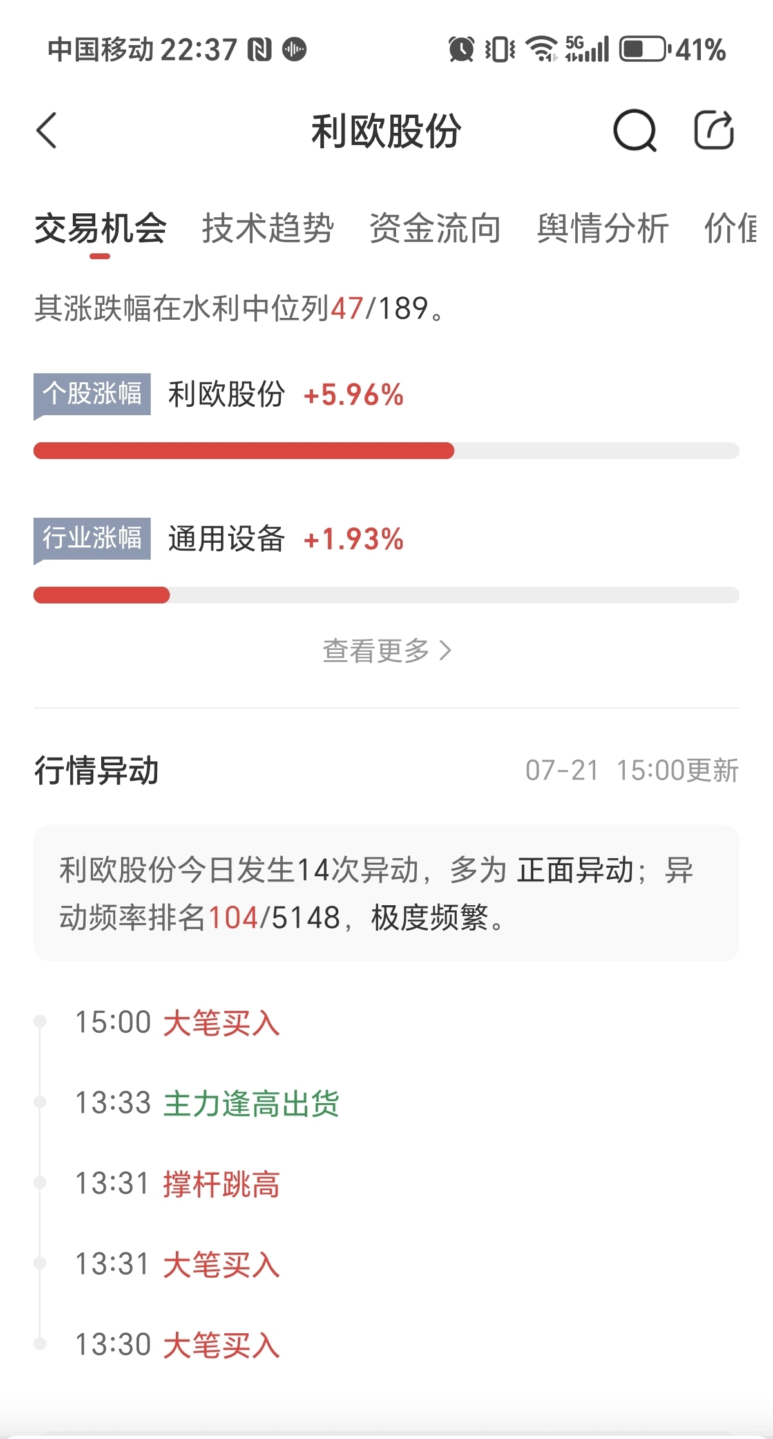The height and width of the screenshot is (1439, 773).
Task: Switch to the 技术趋势 tab
Action: tap(268, 228)
